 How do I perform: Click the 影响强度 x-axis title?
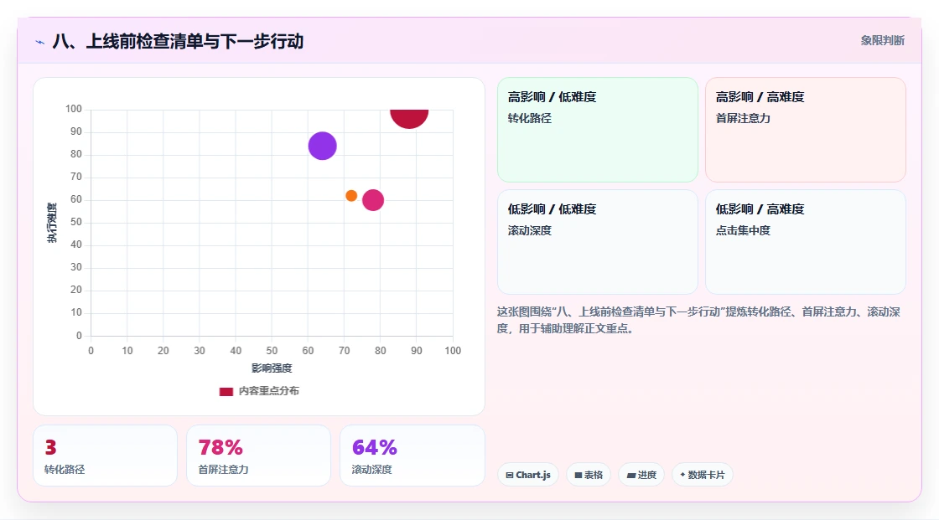click(272, 368)
